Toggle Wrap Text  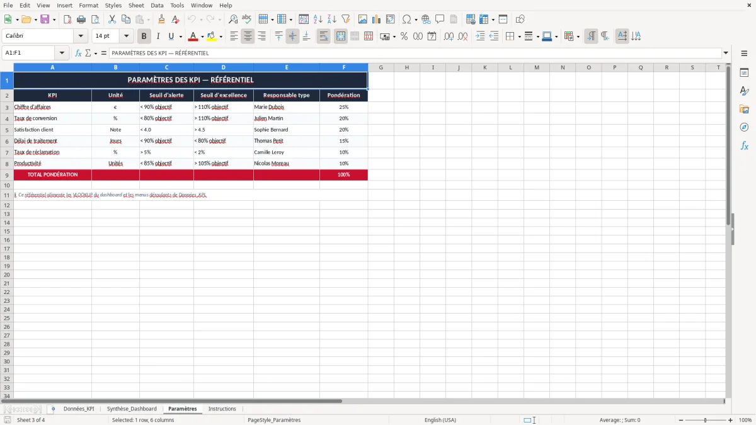point(324,37)
